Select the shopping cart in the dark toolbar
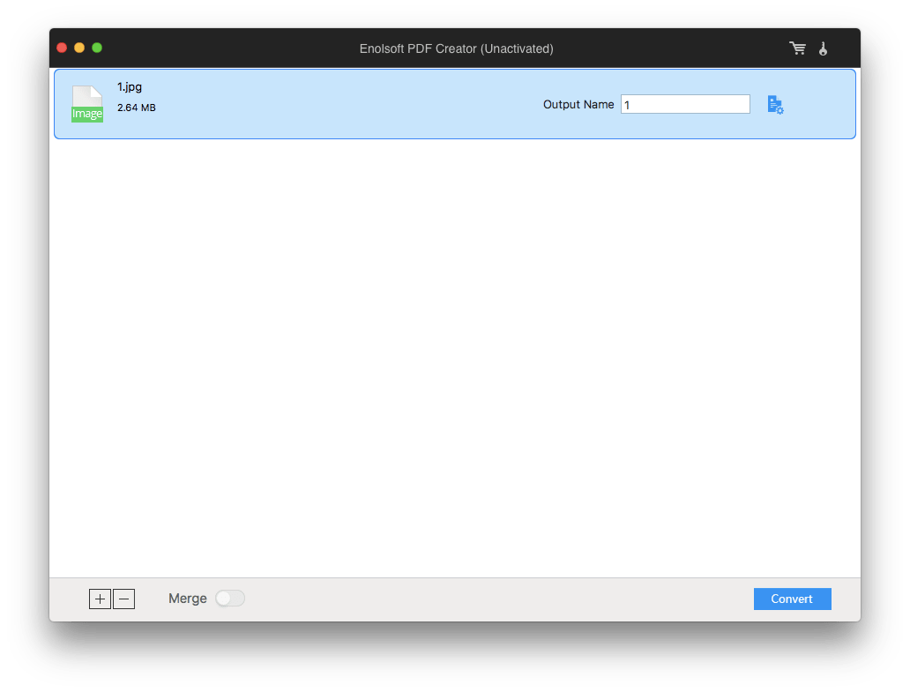Screen dimensions: 910x692 tap(797, 48)
